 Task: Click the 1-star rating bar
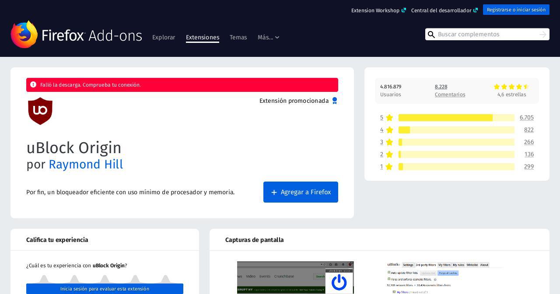pos(456,167)
